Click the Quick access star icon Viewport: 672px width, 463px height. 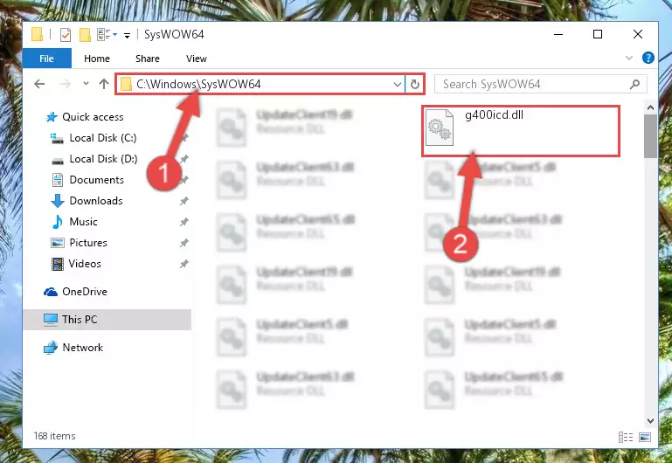[x=52, y=117]
